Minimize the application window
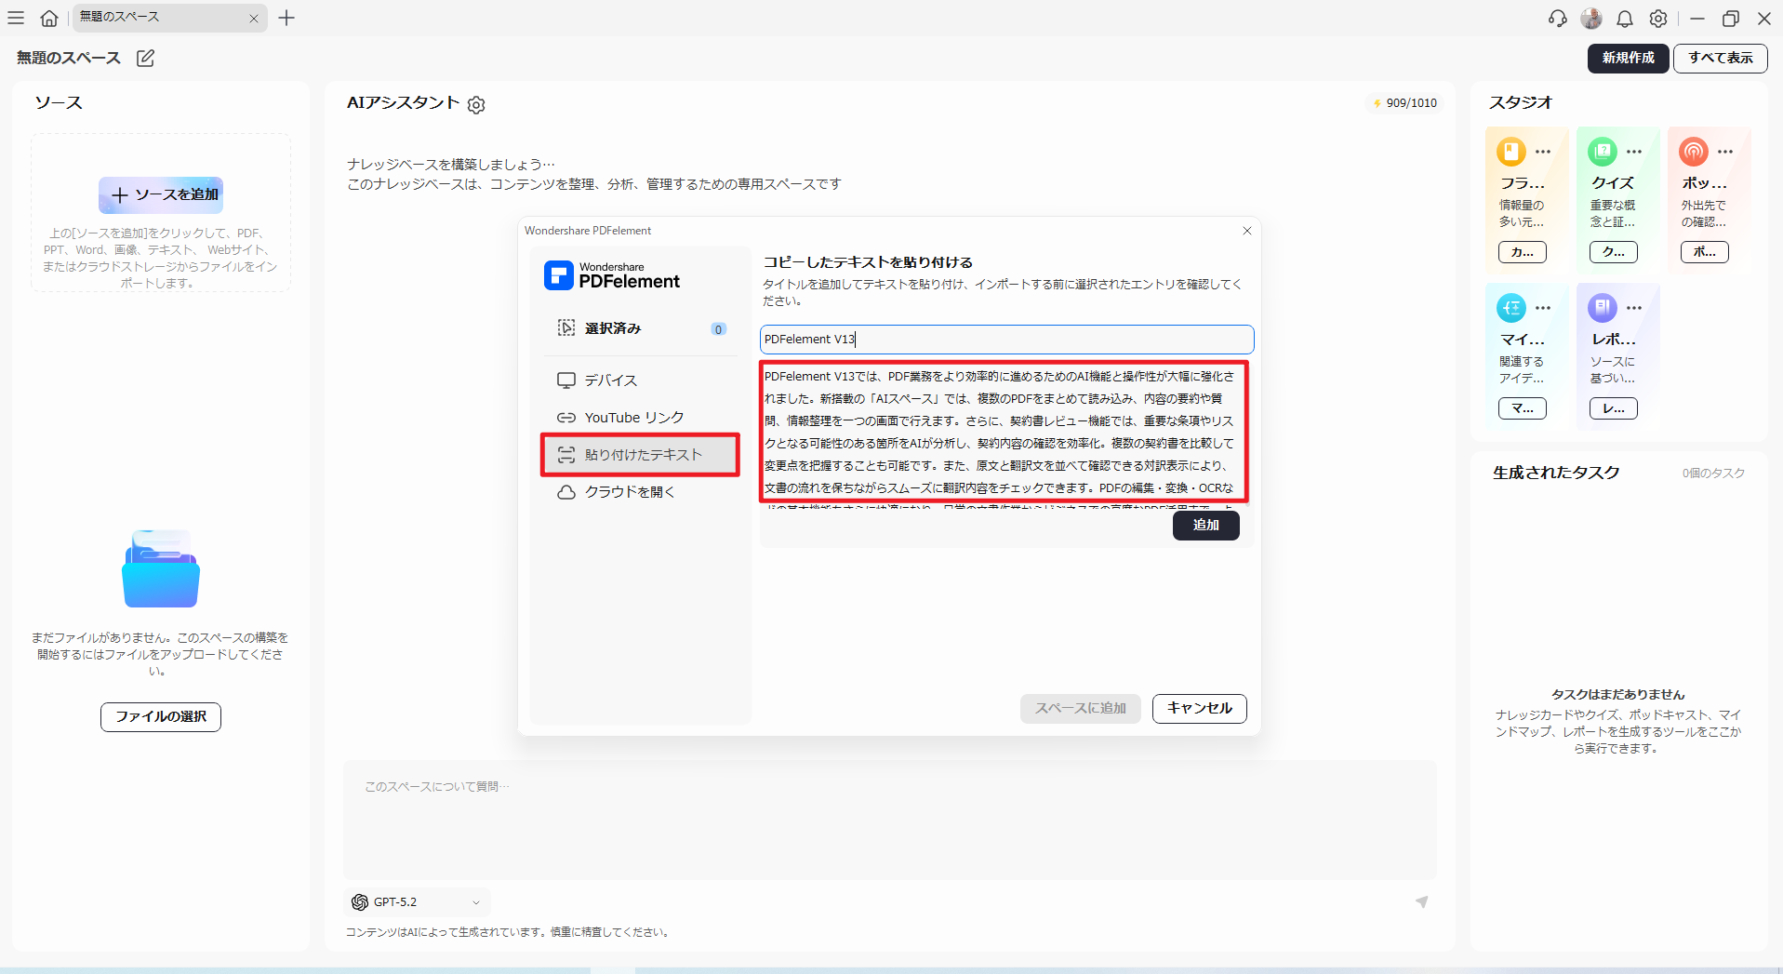1783x974 pixels. (x=1697, y=19)
